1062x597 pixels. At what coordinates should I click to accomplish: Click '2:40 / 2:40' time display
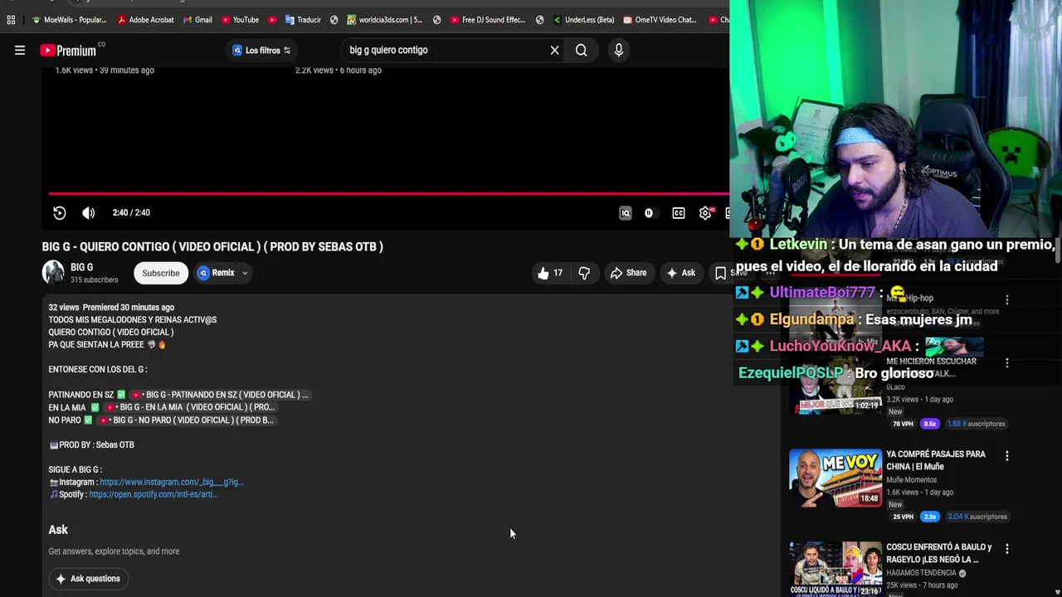tap(131, 213)
